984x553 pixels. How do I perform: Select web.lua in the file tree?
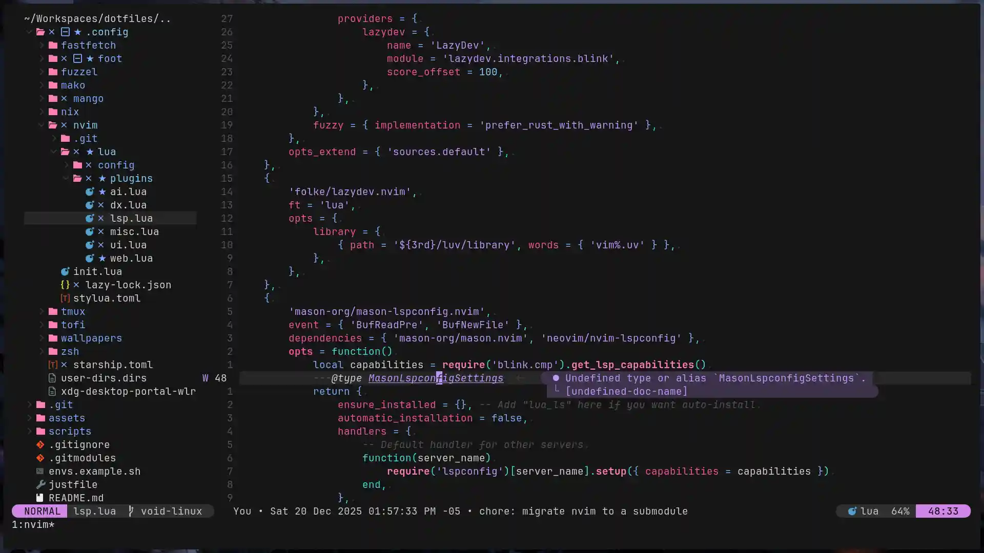(x=131, y=259)
